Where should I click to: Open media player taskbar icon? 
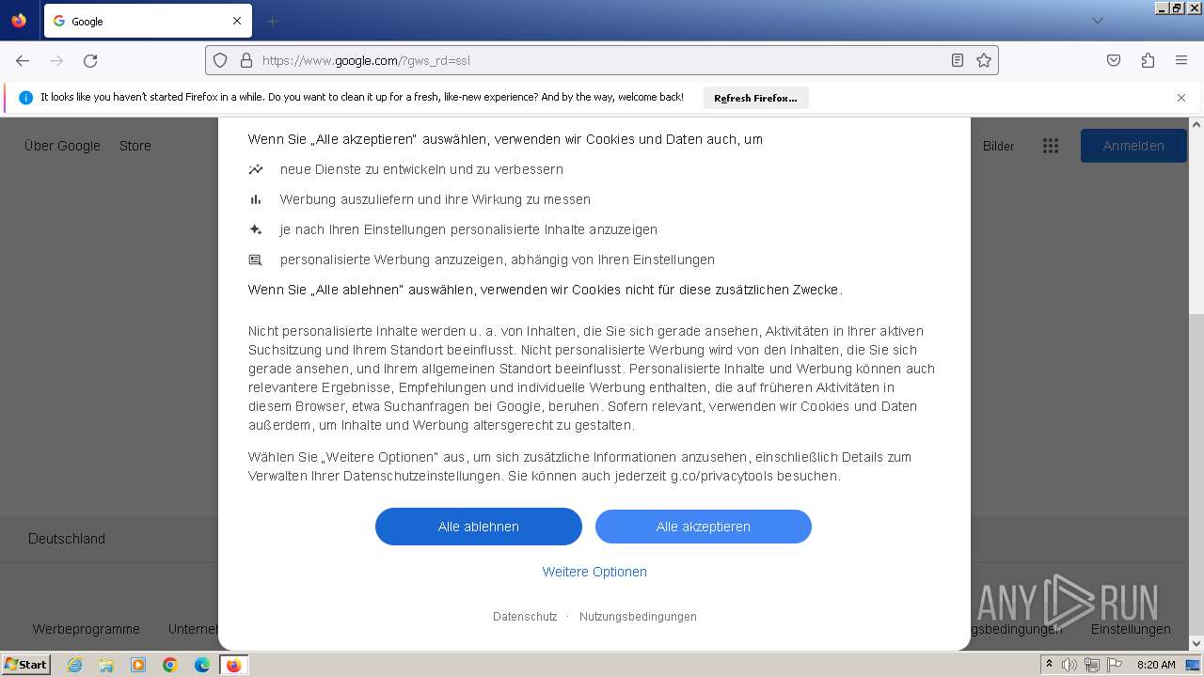pos(138,665)
